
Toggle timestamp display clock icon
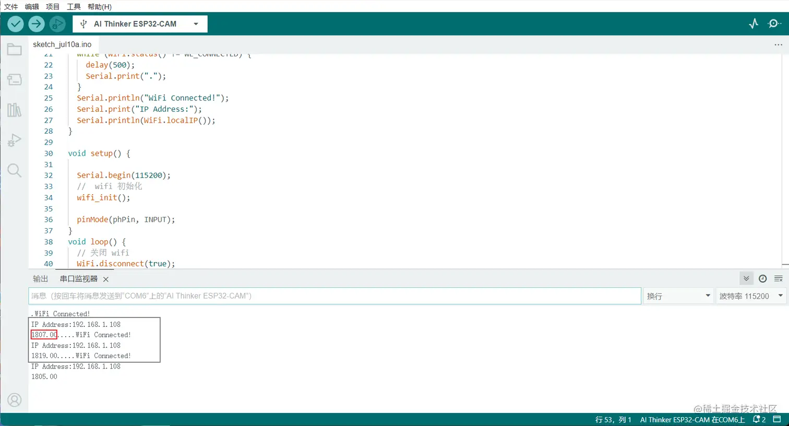[762, 279]
